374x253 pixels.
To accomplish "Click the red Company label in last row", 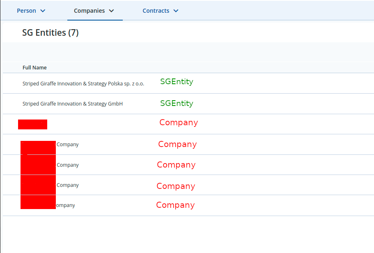I will point(176,205).
